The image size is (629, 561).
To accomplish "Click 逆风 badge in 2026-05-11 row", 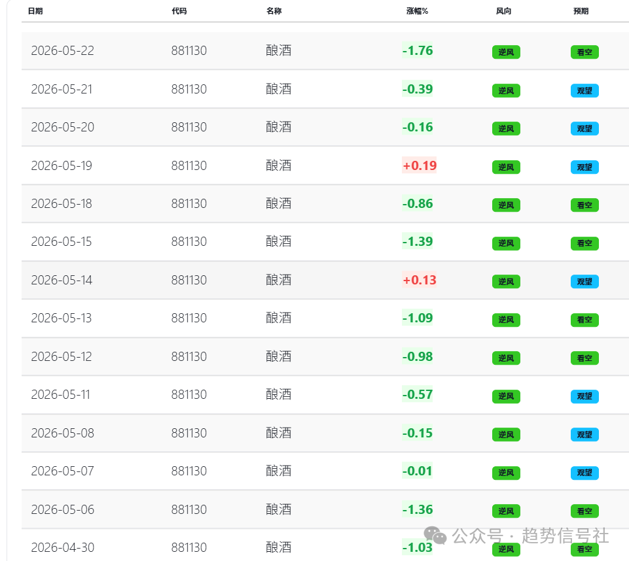I will coord(506,396).
